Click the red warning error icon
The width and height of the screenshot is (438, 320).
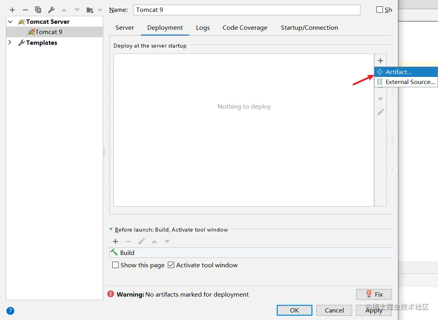(x=111, y=294)
